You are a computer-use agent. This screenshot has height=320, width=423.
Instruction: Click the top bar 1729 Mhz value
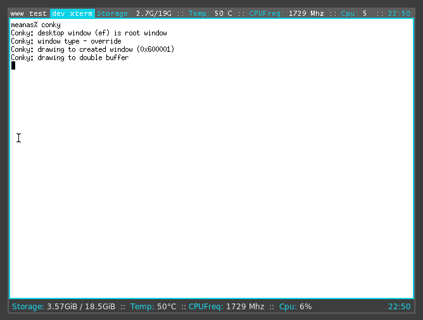pos(306,13)
